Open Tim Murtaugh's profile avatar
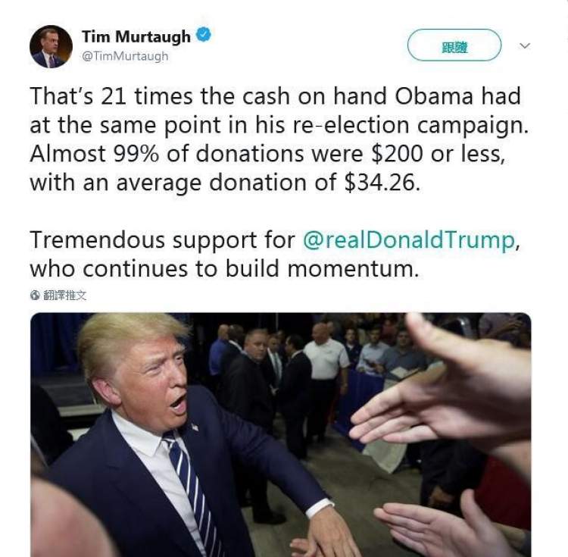Image resolution: width=568 pixels, height=557 pixels. click(x=51, y=47)
